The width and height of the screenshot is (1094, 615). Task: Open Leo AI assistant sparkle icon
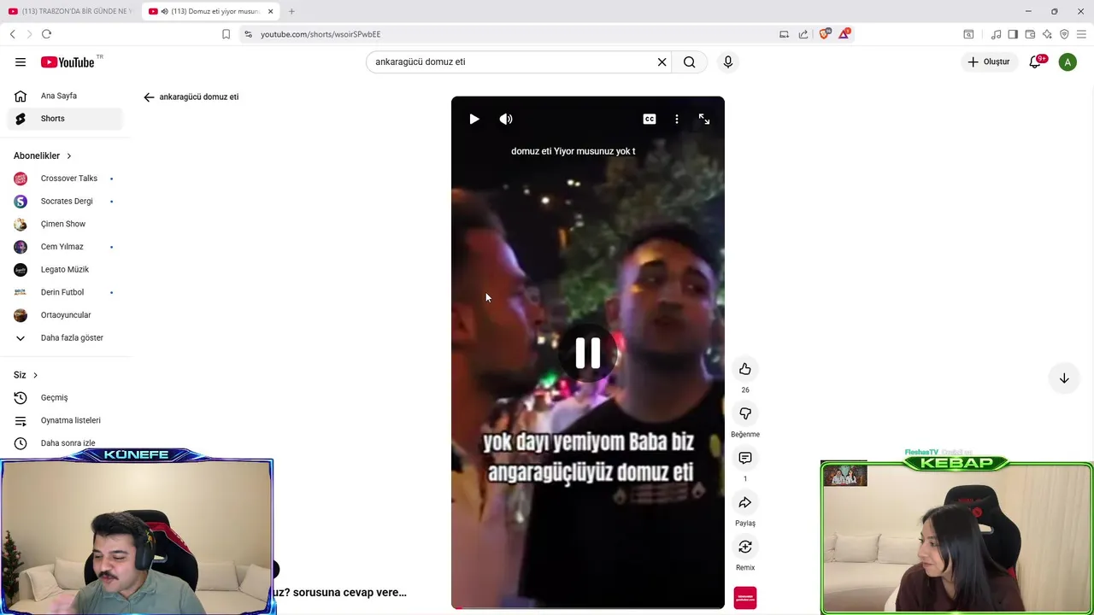(x=1047, y=34)
